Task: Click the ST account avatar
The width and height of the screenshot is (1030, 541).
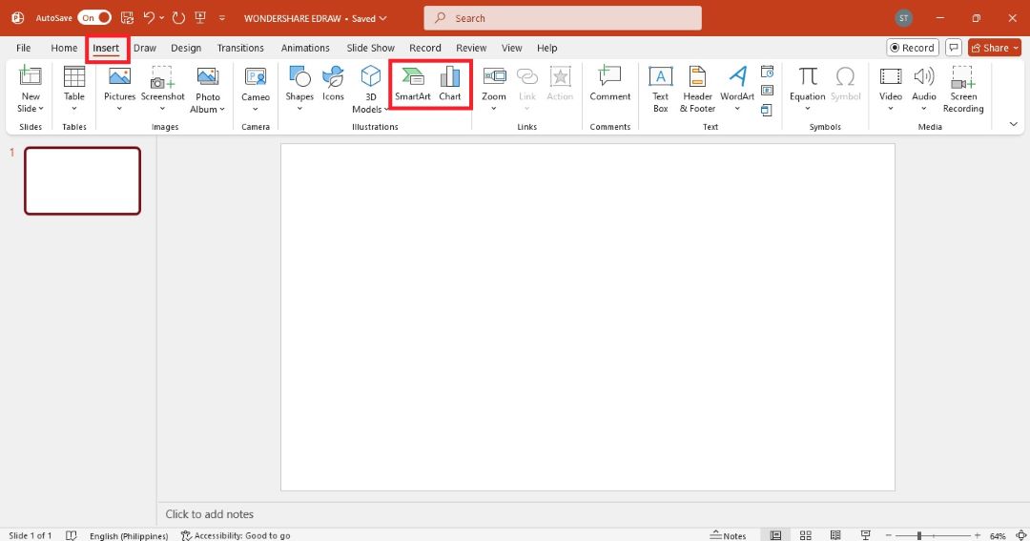Action: click(904, 18)
